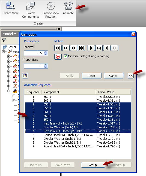Start recording the animation

pos(58,57)
